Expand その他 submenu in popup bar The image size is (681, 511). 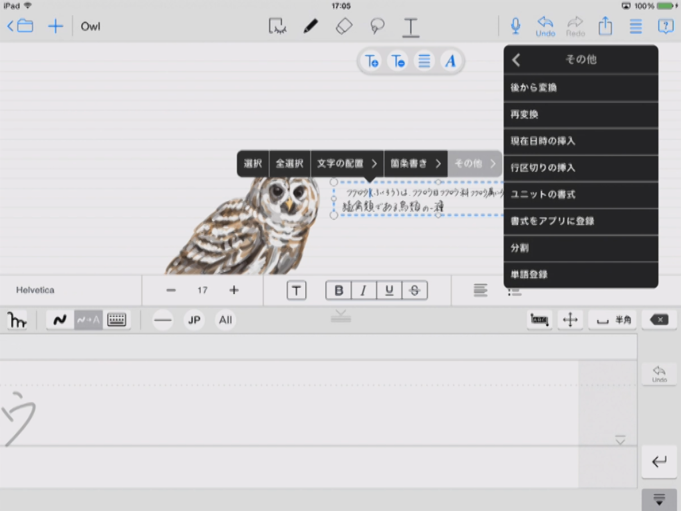point(475,164)
